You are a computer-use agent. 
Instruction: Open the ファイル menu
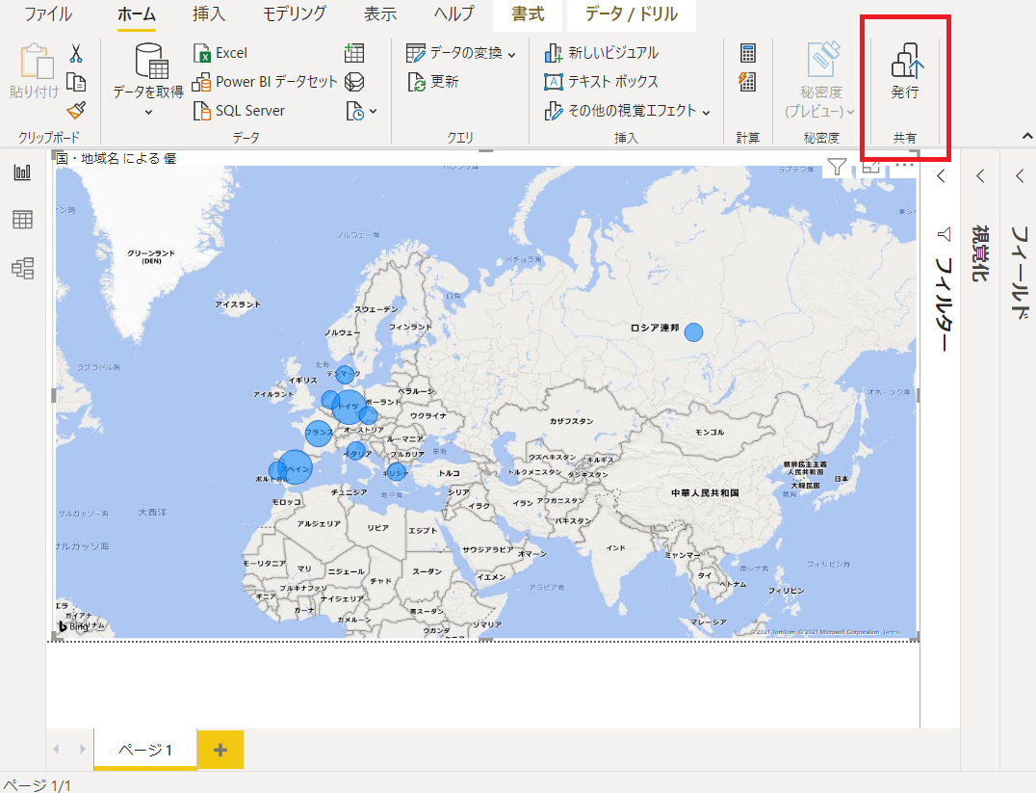click(48, 14)
